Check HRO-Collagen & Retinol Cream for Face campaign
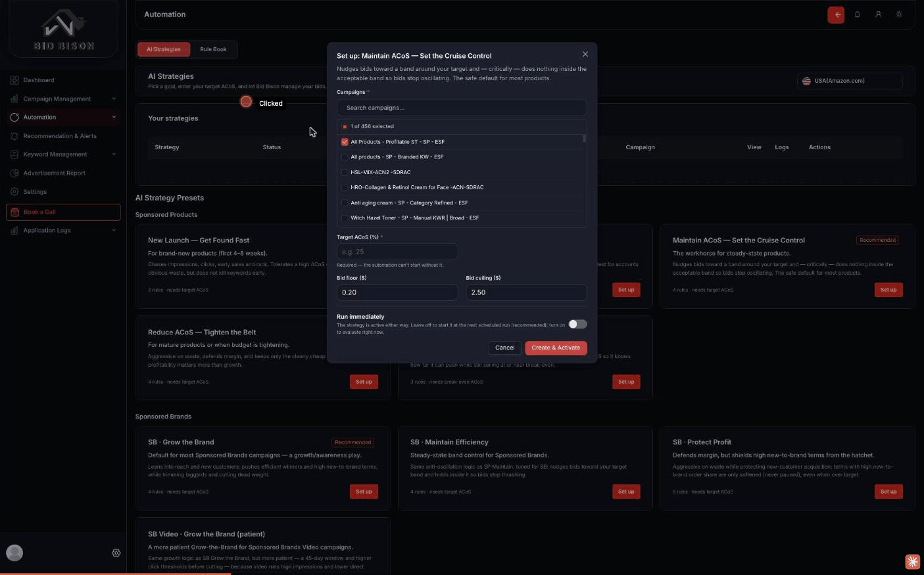Screen dimensions: 924x575 345,187
